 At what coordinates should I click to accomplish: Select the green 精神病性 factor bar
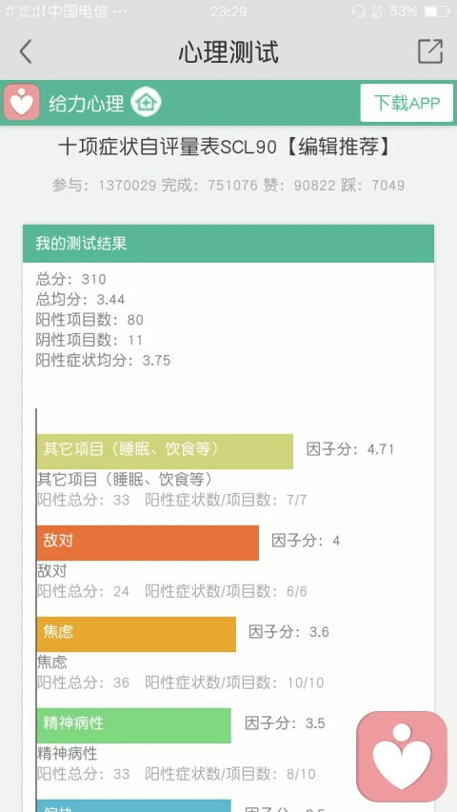[x=133, y=725]
